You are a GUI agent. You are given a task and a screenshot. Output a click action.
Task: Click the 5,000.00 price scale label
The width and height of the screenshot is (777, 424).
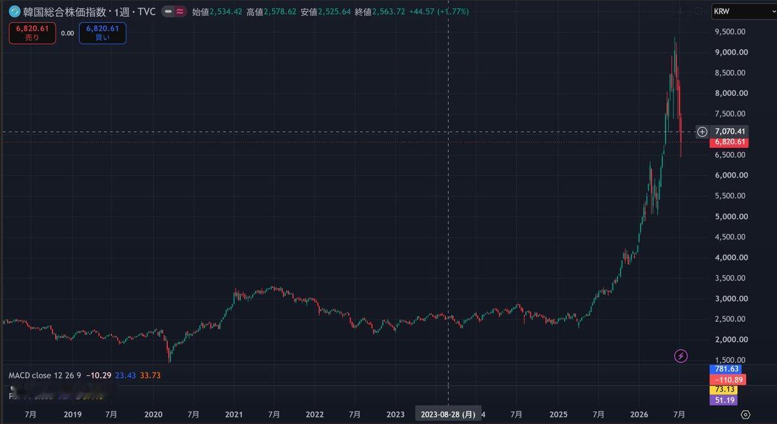tap(732, 216)
